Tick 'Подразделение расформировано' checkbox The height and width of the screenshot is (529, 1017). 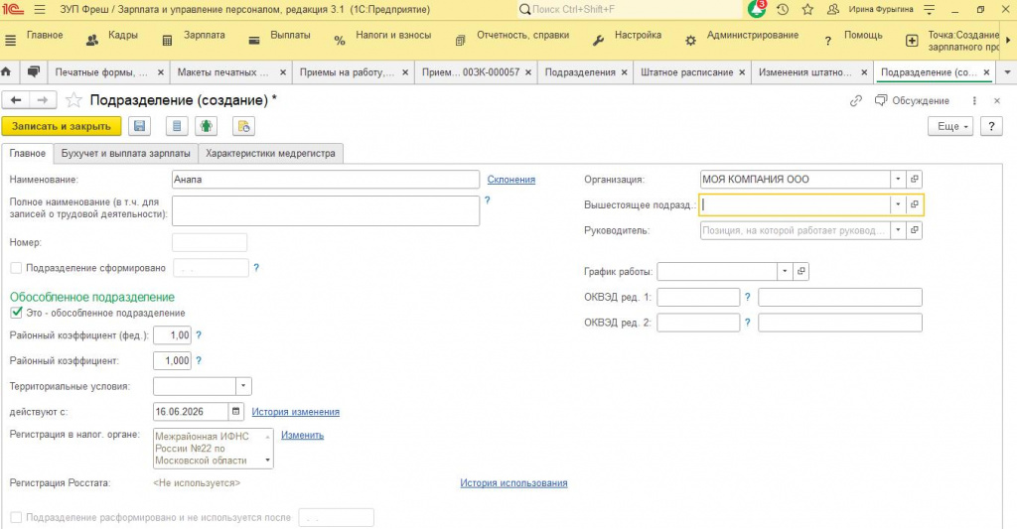pyautogui.click(x=16, y=517)
